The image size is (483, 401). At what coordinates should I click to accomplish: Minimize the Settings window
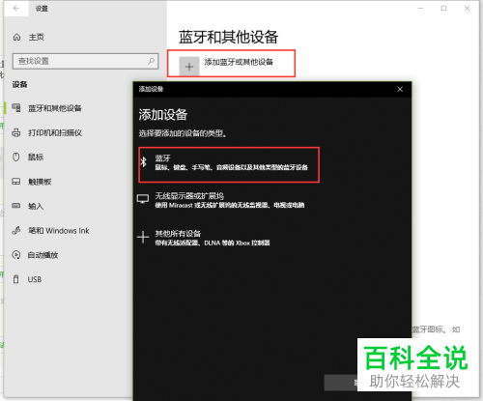[x=420, y=9]
